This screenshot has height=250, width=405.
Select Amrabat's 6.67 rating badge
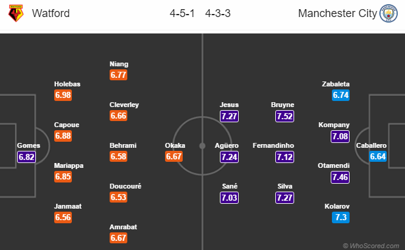click(119, 238)
